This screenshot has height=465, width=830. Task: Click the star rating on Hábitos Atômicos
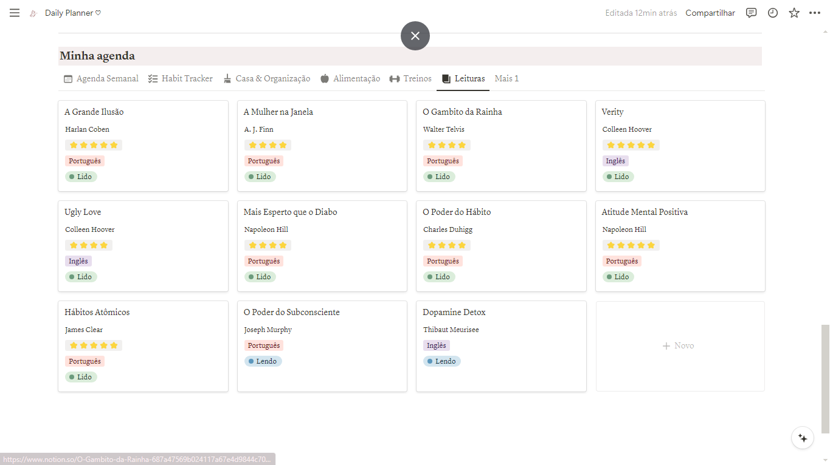(x=94, y=345)
